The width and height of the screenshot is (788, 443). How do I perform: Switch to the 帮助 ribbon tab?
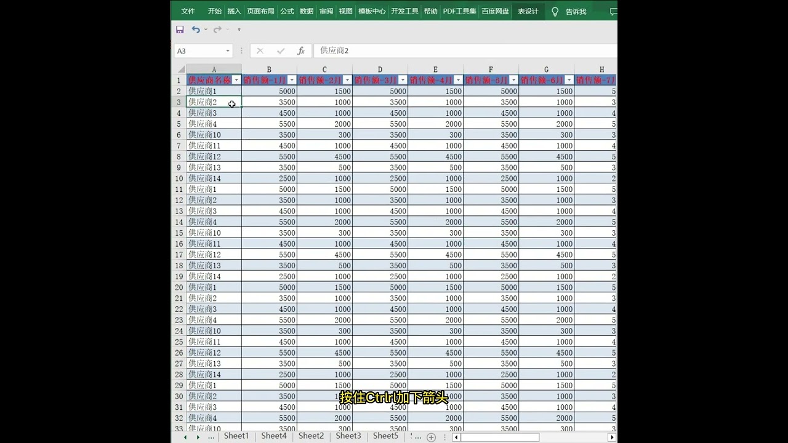(430, 11)
